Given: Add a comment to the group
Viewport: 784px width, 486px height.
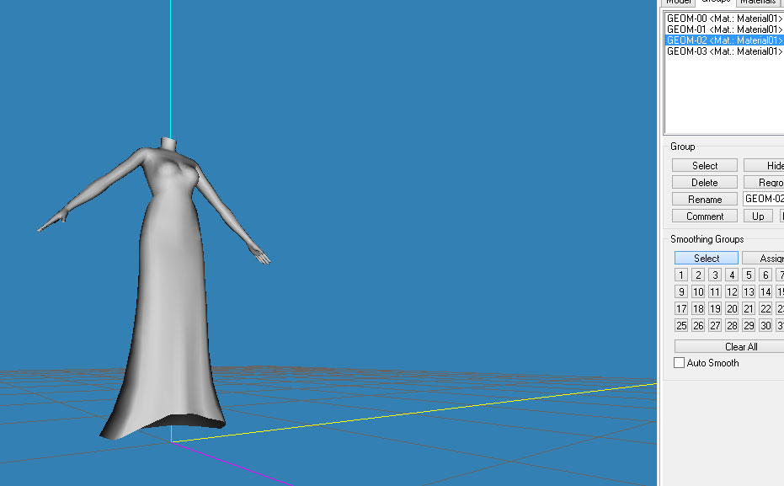Looking at the screenshot, I should pos(704,216).
